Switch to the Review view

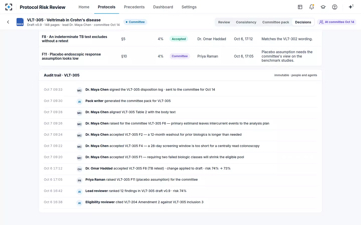(x=224, y=22)
